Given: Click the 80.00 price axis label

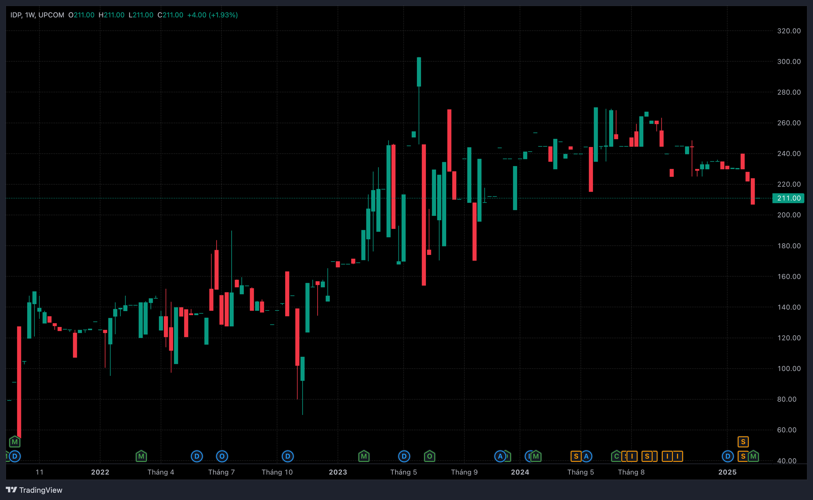Looking at the screenshot, I should pos(787,399).
